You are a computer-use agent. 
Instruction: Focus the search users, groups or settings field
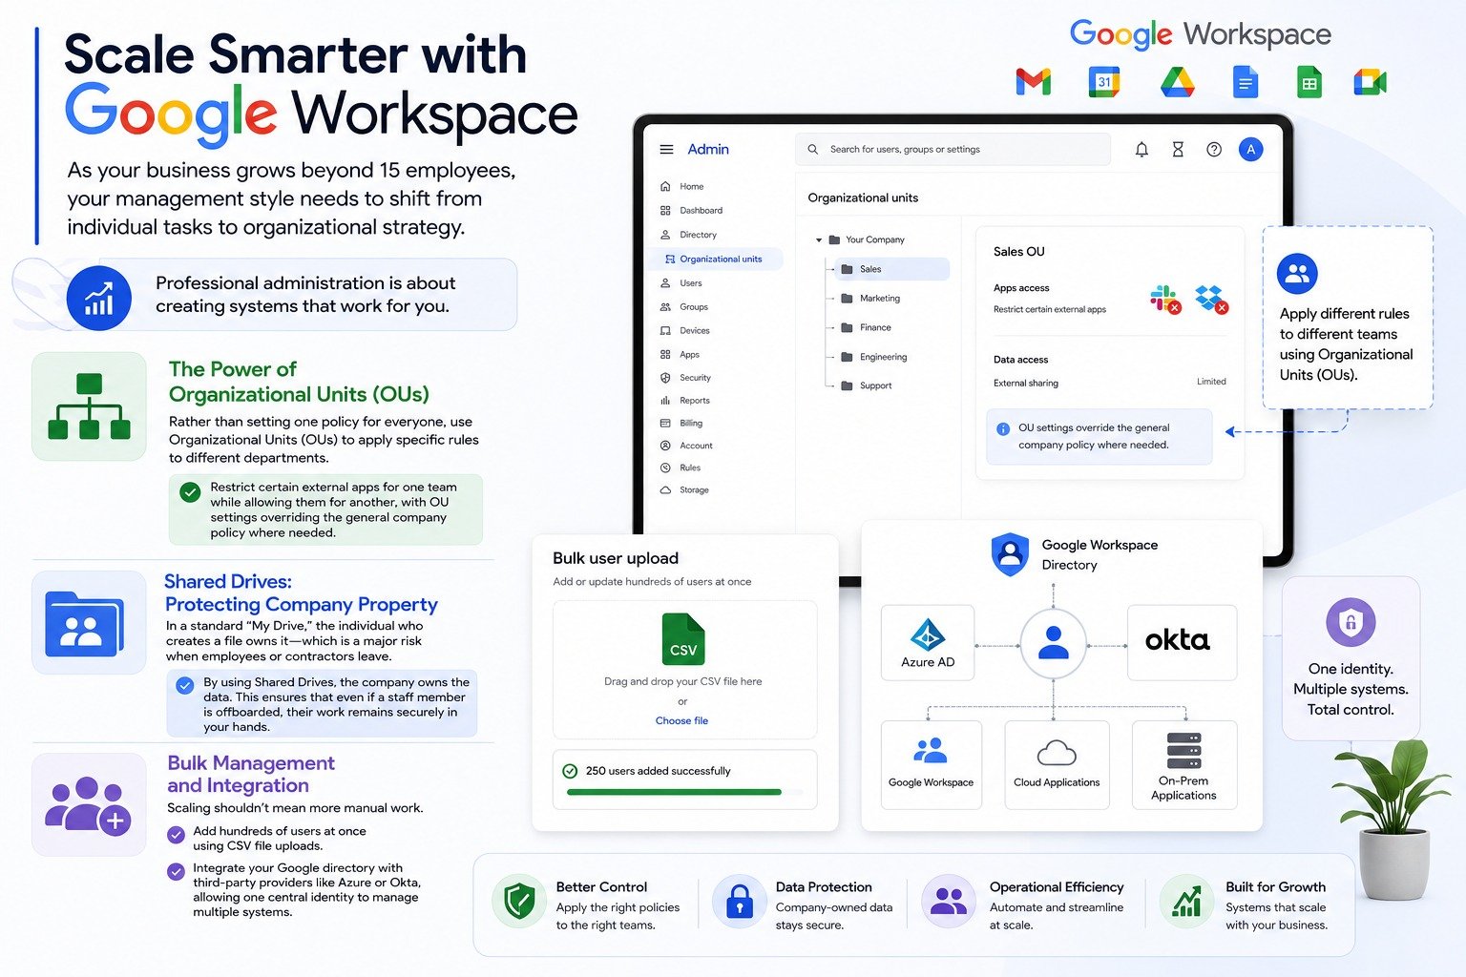click(x=953, y=150)
